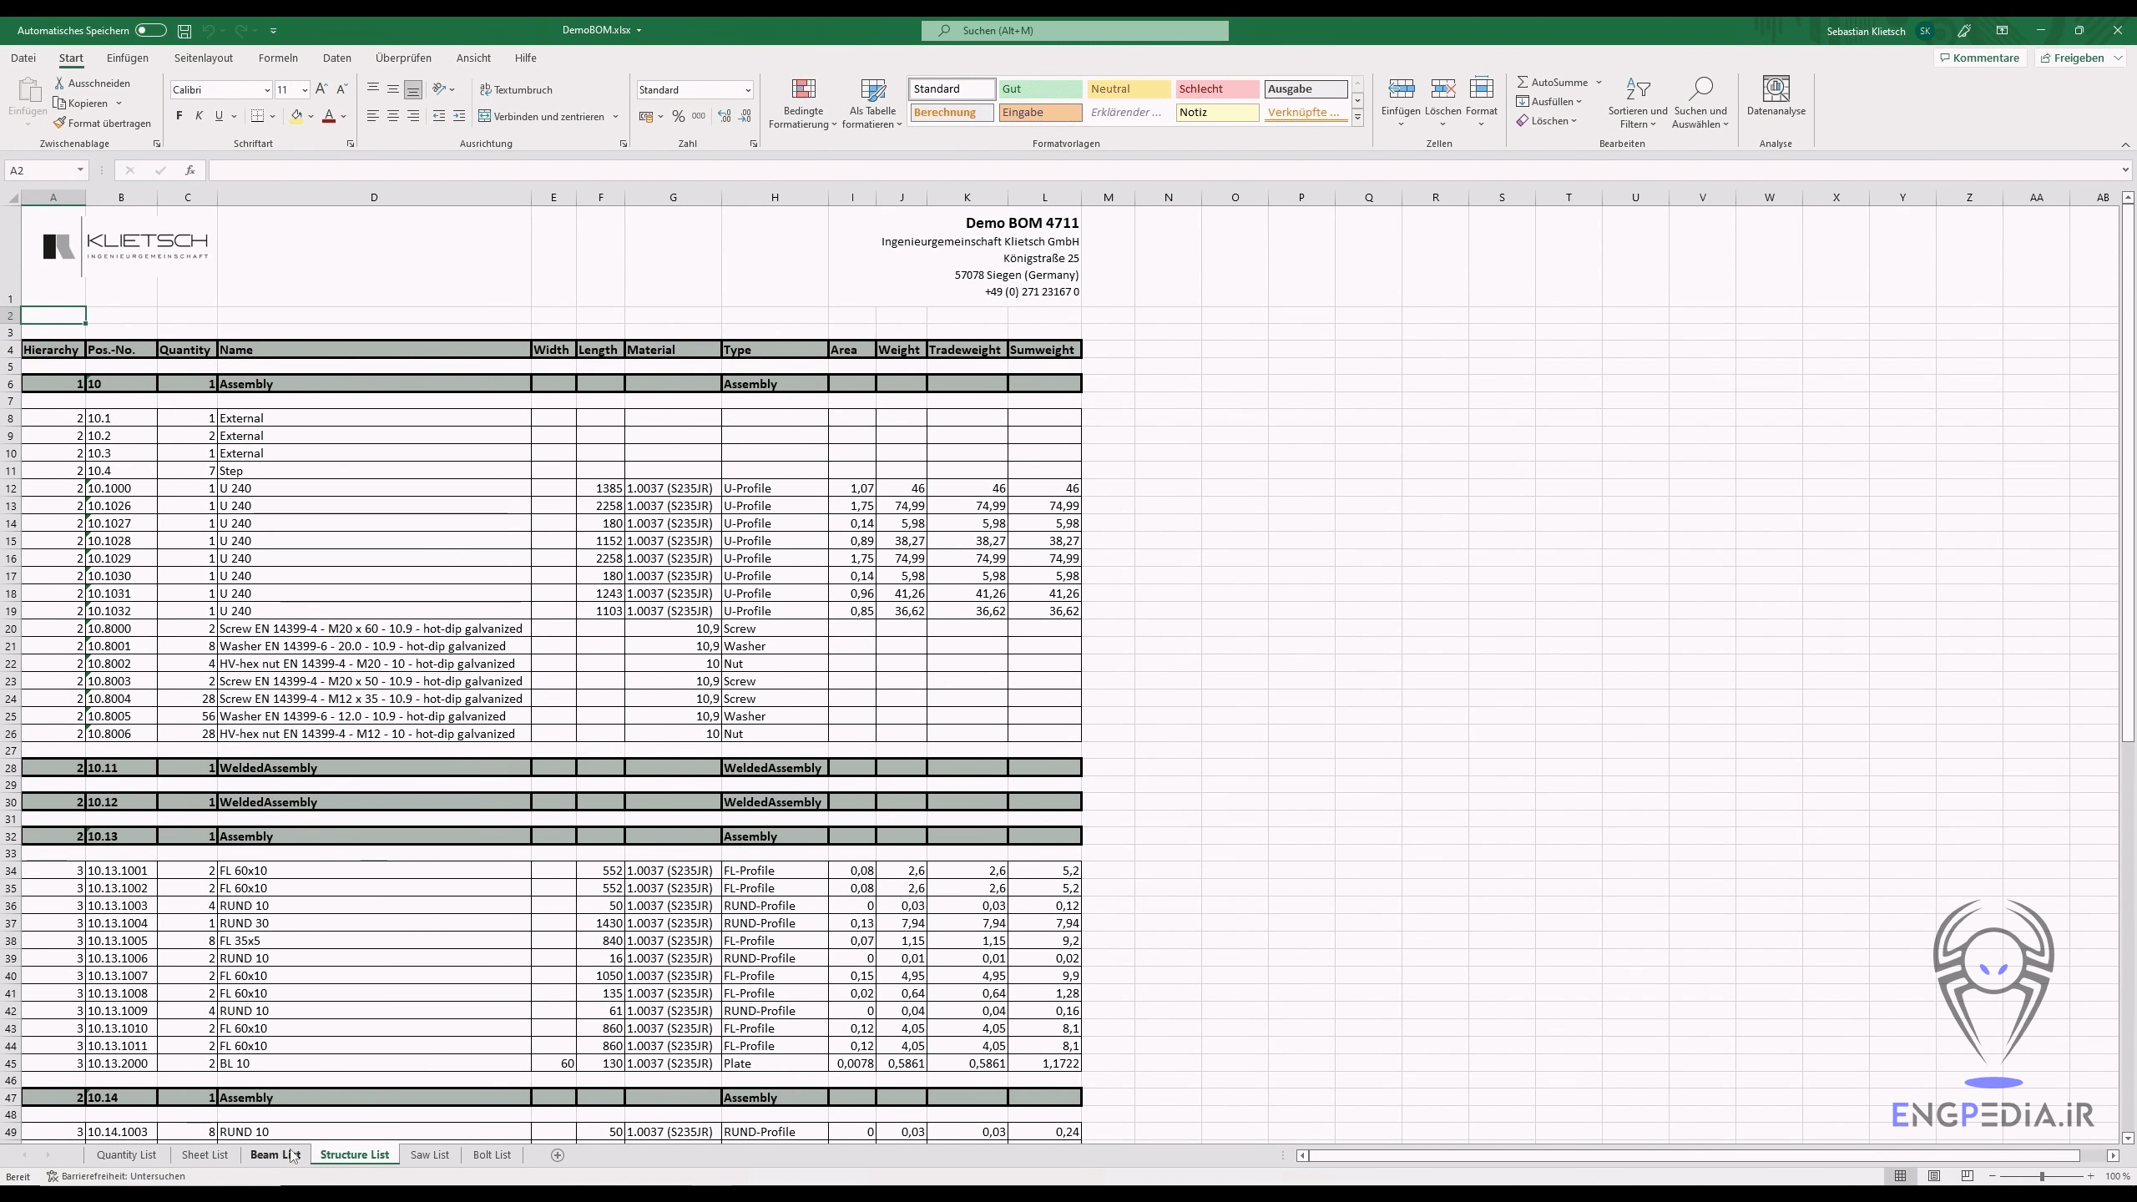Apply red font color
The width and height of the screenshot is (2137, 1202).
[329, 116]
